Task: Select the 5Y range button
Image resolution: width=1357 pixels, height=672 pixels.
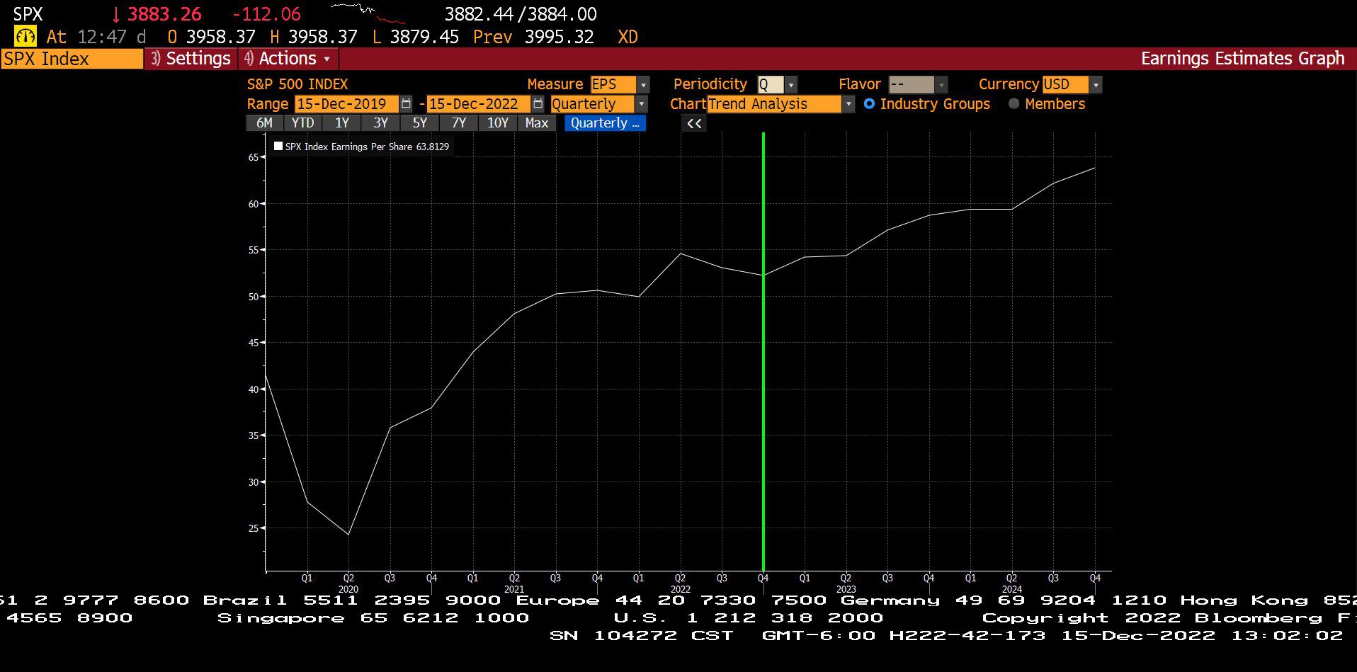Action: click(x=420, y=123)
